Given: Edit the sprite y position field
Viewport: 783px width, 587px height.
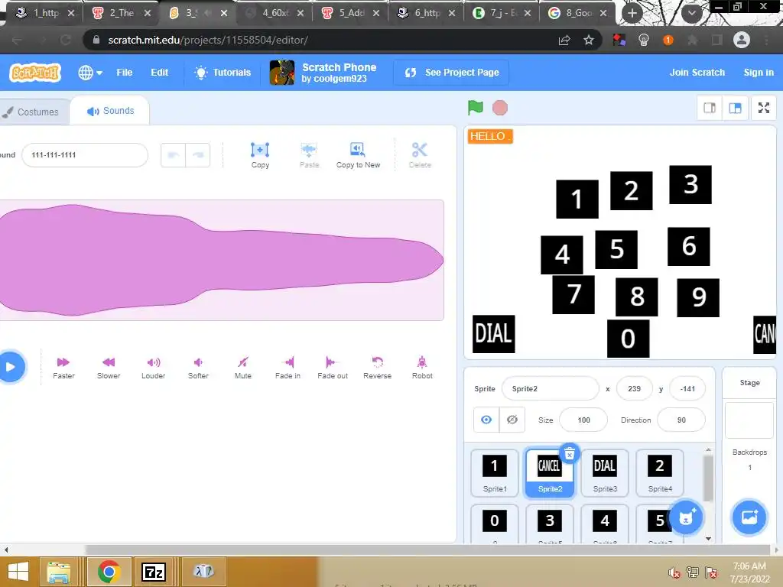Looking at the screenshot, I should (x=687, y=388).
